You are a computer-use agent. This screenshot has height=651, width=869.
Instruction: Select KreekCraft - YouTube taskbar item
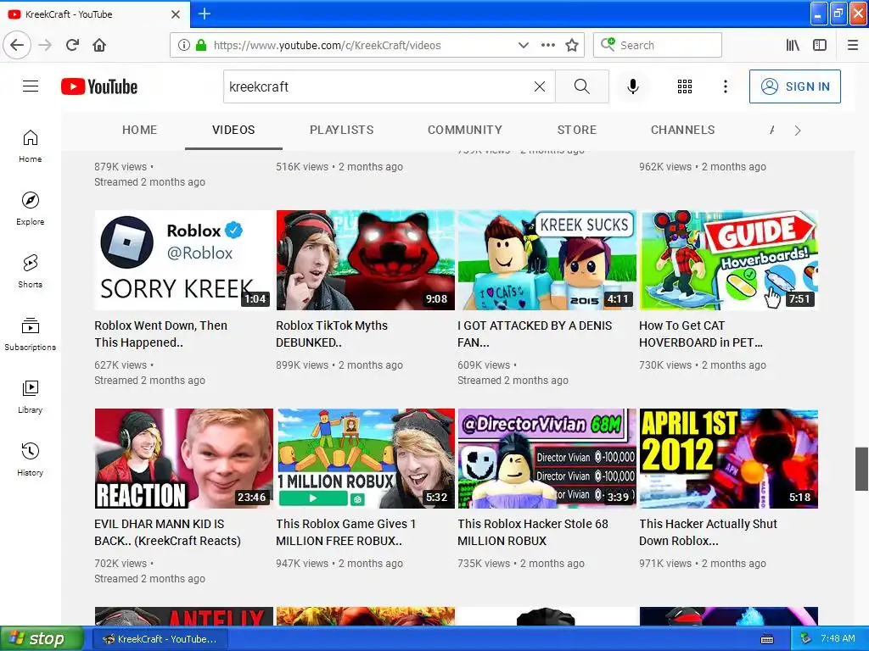160,639
